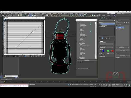Click the Play Animation button

coord(103,84)
